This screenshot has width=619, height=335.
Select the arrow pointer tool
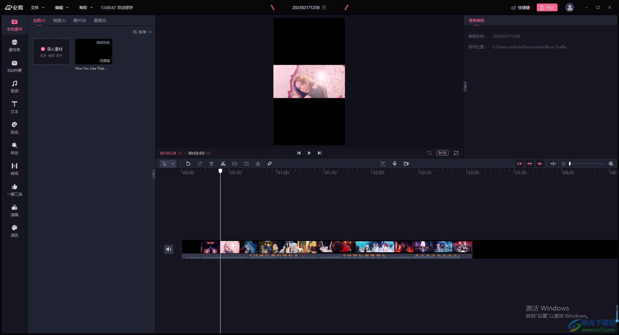pos(164,164)
